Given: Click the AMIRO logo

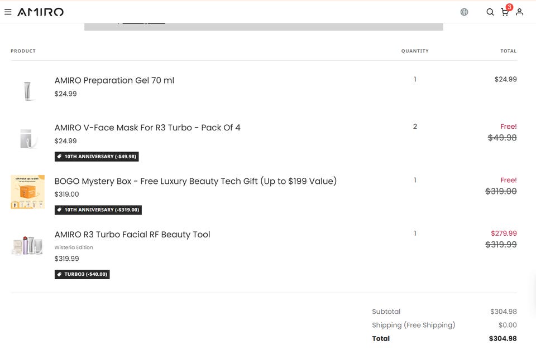Looking at the screenshot, I should [40, 12].
